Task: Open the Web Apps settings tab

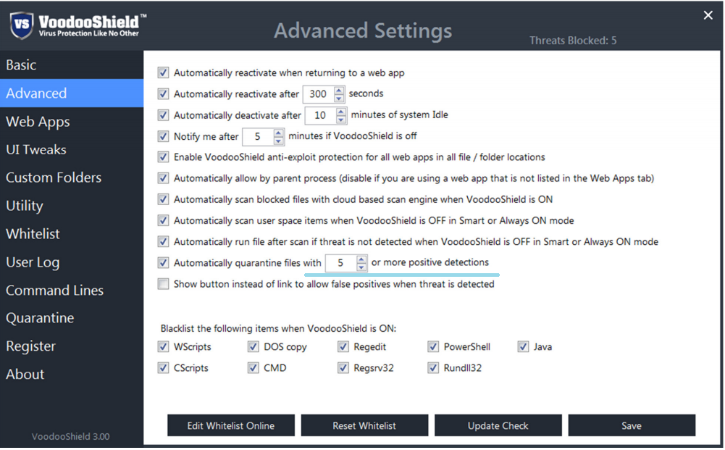Action: tap(38, 122)
